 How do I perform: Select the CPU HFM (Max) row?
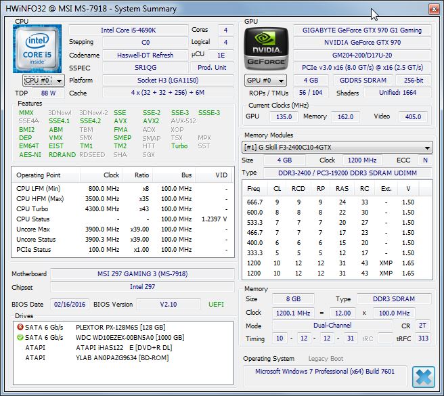pos(122,199)
